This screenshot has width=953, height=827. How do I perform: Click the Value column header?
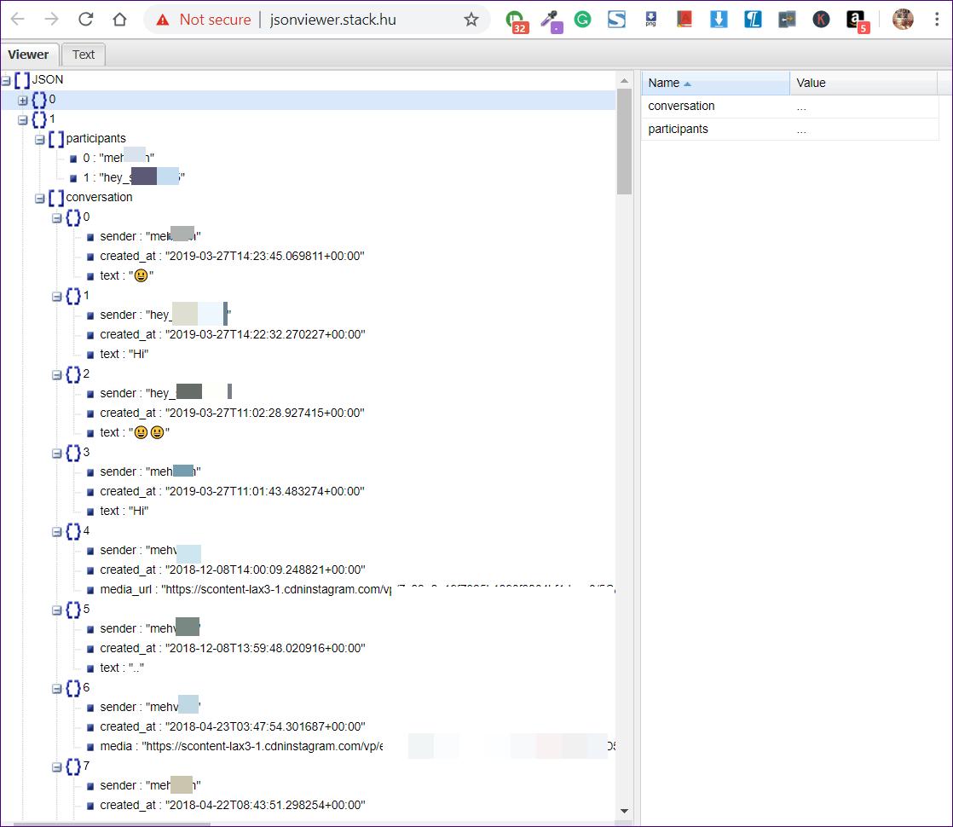[x=863, y=83]
